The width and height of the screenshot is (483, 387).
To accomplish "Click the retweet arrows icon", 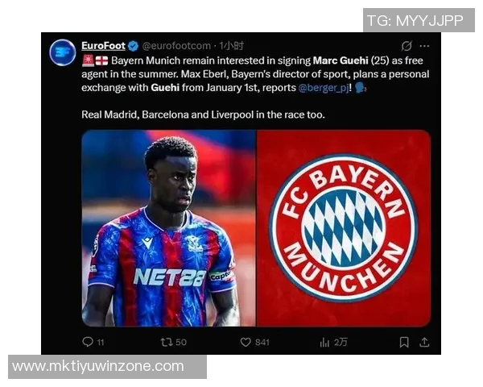I will [167, 342].
